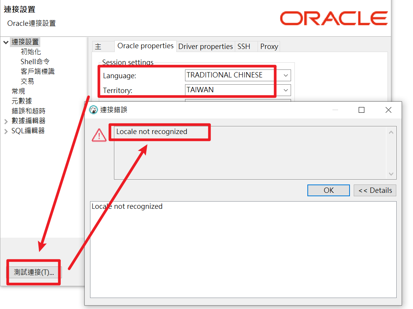This screenshot has height=309, width=413.
Task: Click the warning icon in the error dialog
Action: (x=99, y=135)
